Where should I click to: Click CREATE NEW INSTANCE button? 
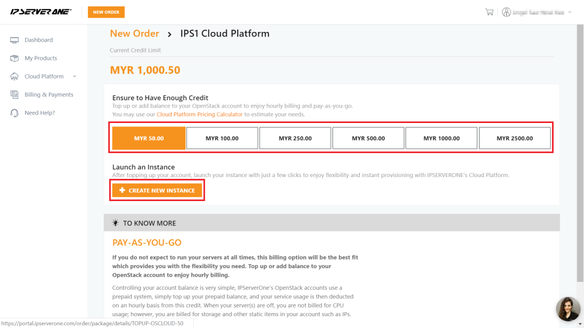point(157,190)
